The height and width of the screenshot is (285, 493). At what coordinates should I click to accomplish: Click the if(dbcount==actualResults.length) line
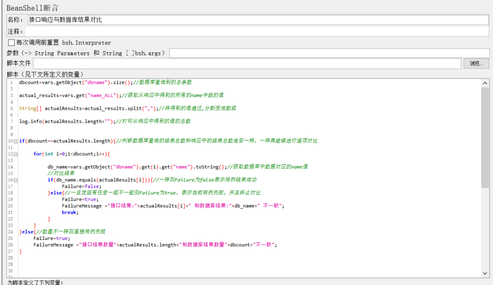click(x=168, y=141)
